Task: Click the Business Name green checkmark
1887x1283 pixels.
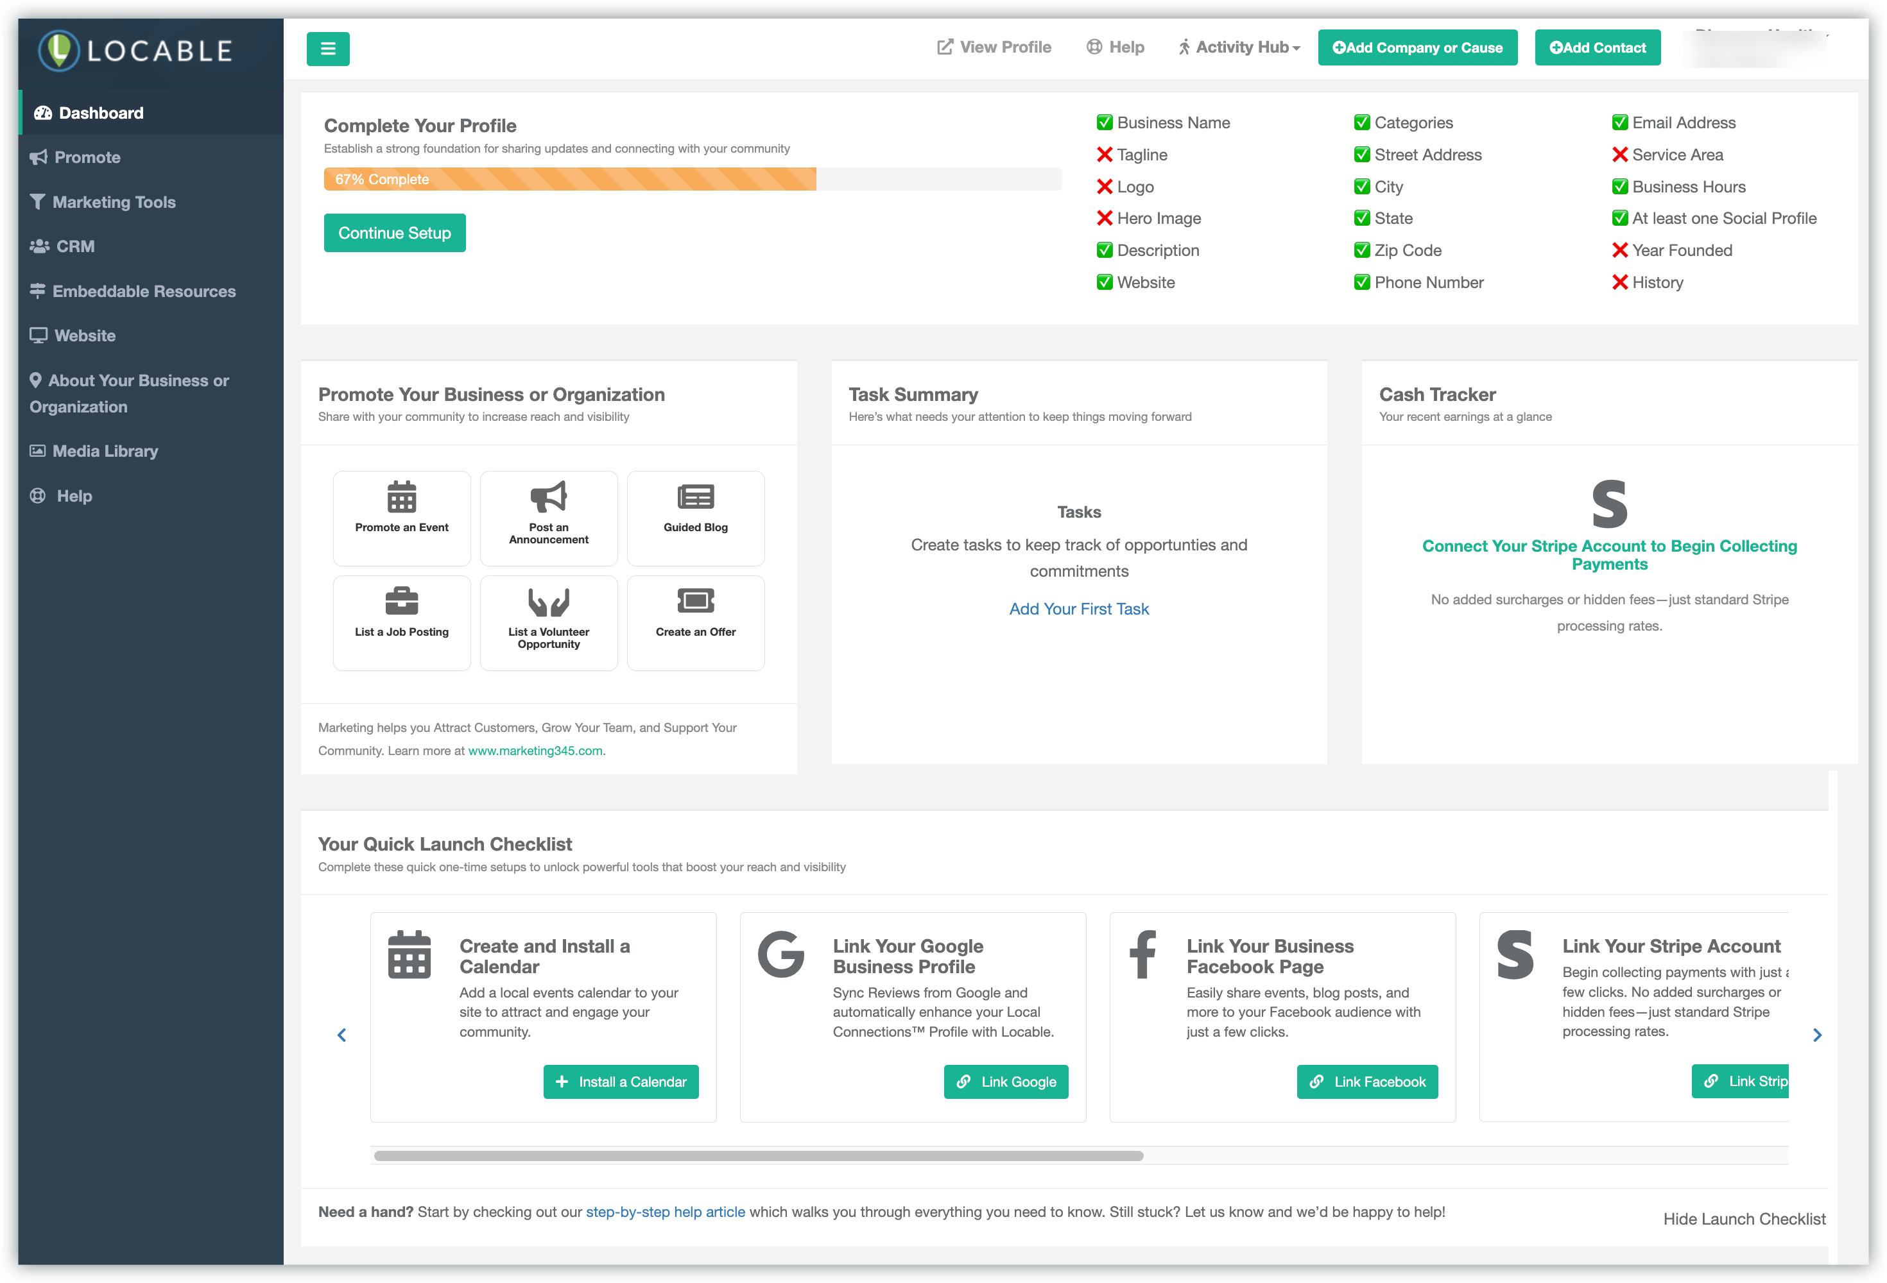Action: pos(1104,123)
